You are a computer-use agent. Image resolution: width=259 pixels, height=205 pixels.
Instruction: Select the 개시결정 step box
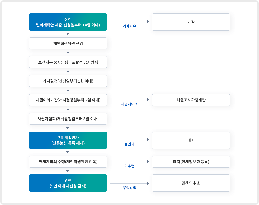(68, 81)
